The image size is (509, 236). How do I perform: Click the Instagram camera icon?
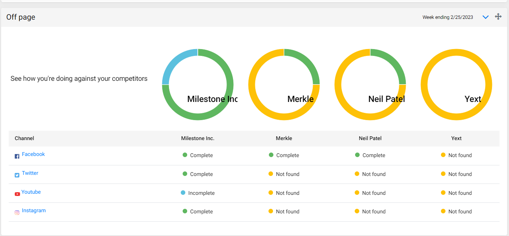pyautogui.click(x=17, y=213)
